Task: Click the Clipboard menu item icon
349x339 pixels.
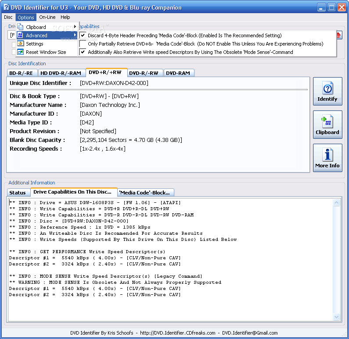Action: tap(20, 27)
